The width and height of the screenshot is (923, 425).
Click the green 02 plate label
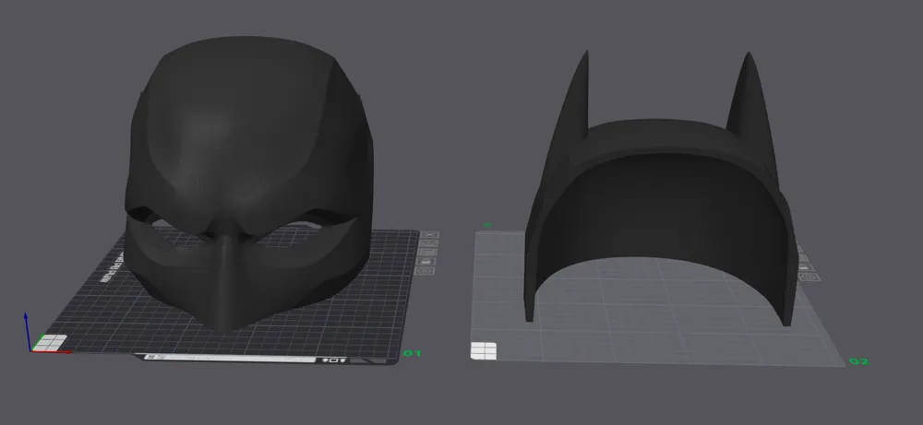tap(858, 361)
